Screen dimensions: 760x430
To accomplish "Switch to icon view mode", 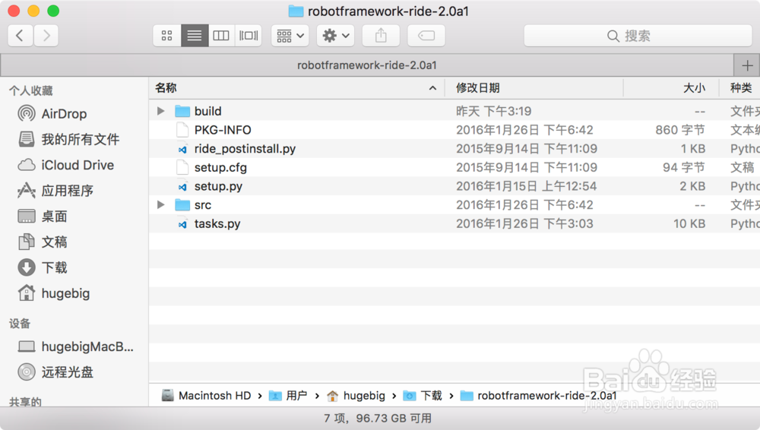I will point(166,36).
